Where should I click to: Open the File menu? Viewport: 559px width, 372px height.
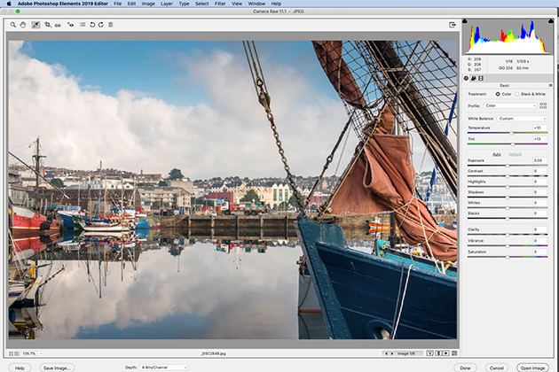pyautogui.click(x=118, y=4)
